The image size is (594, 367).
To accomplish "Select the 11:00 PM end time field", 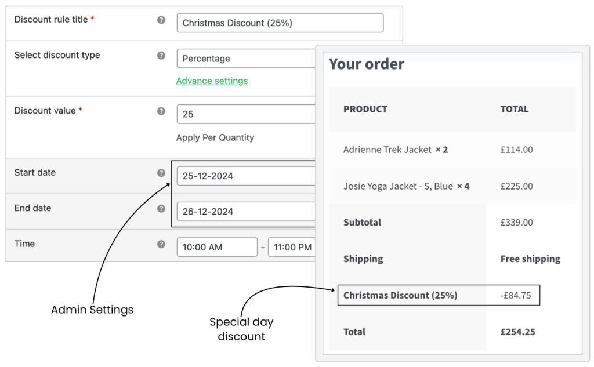I will (x=292, y=248).
